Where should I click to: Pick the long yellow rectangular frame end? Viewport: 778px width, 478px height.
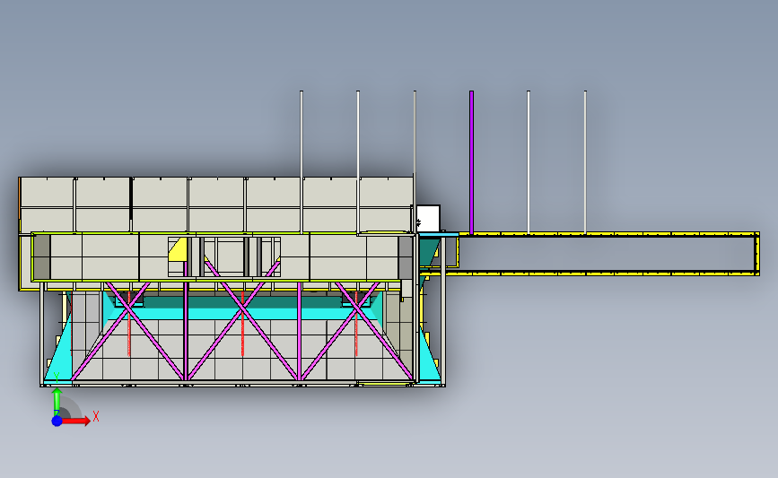[757, 254]
